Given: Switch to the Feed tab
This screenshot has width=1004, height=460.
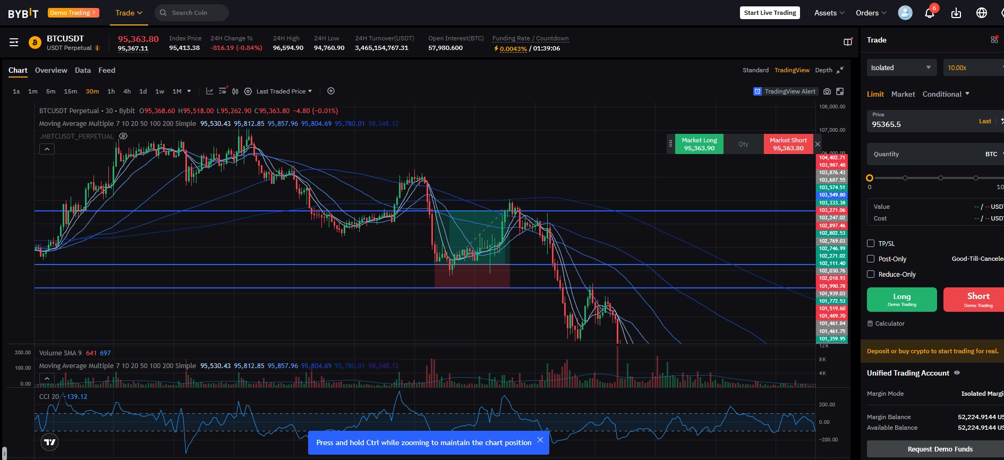Looking at the screenshot, I should (107, 70).
